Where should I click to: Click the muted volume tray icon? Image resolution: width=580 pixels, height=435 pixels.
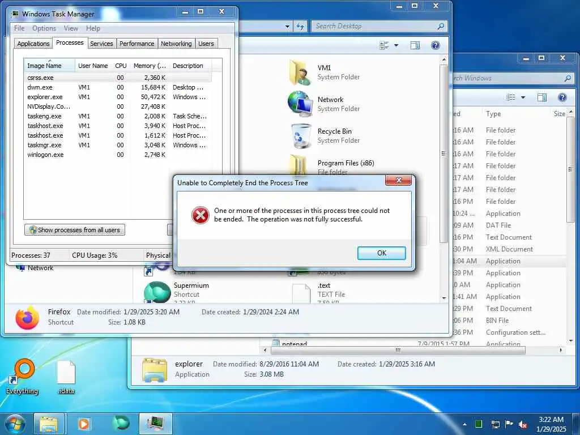523,424
